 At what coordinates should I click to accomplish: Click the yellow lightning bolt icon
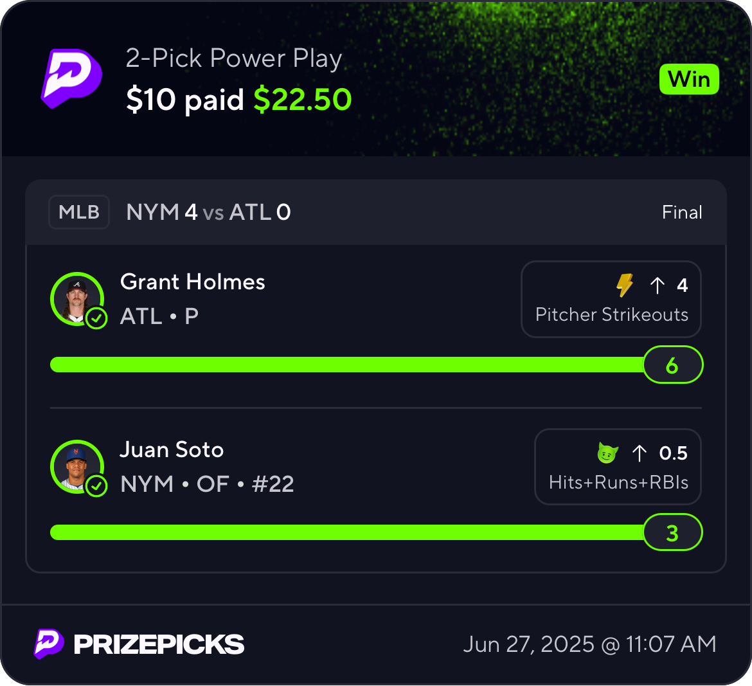(625, 285)
